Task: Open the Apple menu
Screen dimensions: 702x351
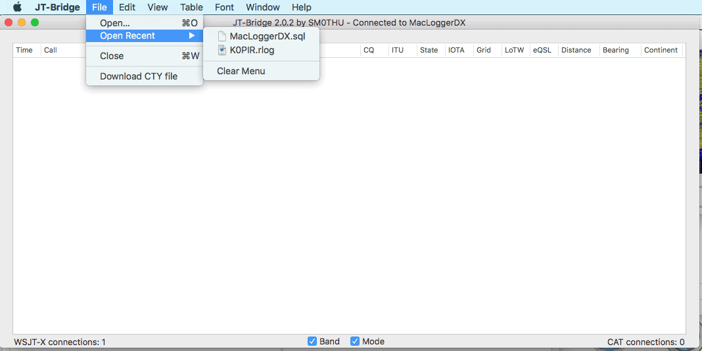Action: (17, 7)
